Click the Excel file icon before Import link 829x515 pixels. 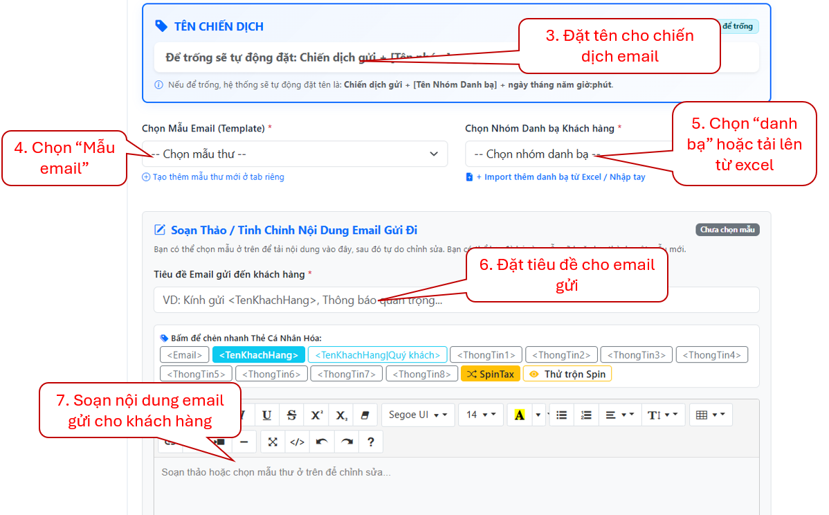(469, 177)
